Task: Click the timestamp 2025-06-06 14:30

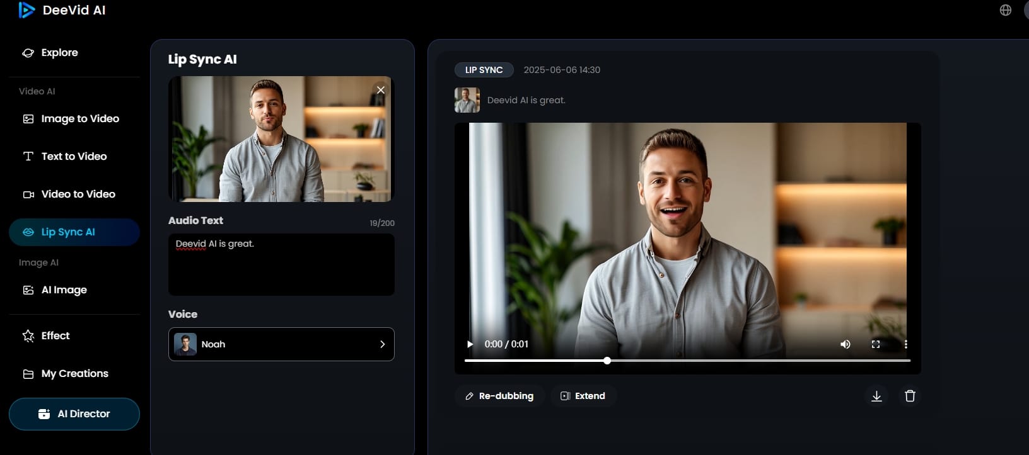Action: point(562,70)
